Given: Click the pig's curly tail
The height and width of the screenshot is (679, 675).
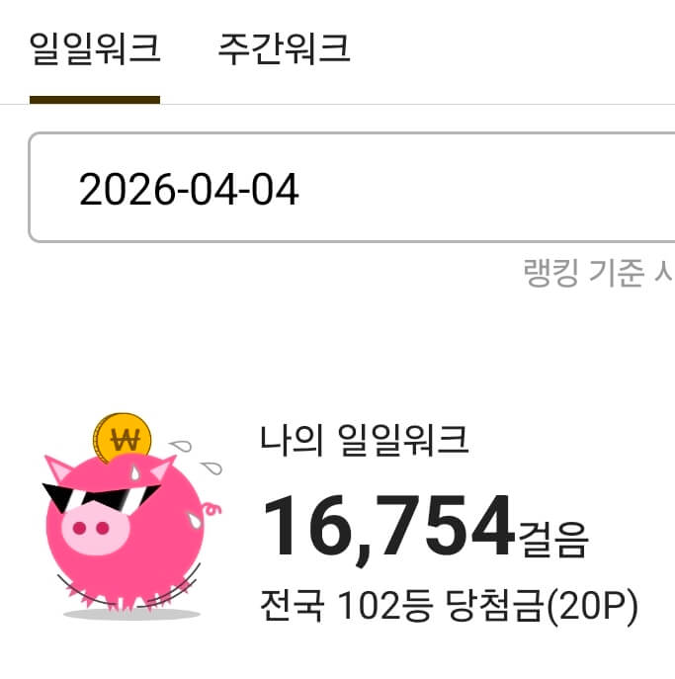Looking at the screenshot, I should (211, 509).
